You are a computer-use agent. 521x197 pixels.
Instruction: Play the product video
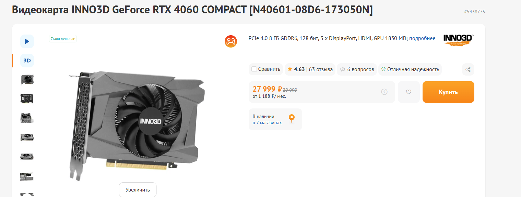click(x=27, y=41)
